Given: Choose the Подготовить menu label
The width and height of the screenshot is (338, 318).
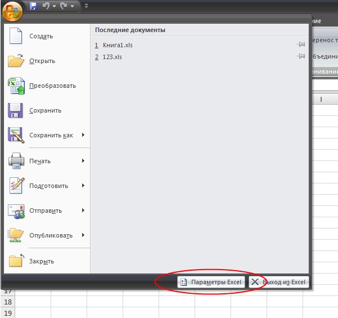Looking at the screenshot, I should click(x=49, y=186).
